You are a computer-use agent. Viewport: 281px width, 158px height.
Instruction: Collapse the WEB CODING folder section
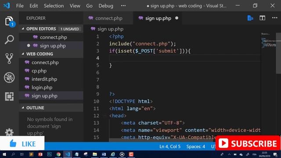(23, 54)
